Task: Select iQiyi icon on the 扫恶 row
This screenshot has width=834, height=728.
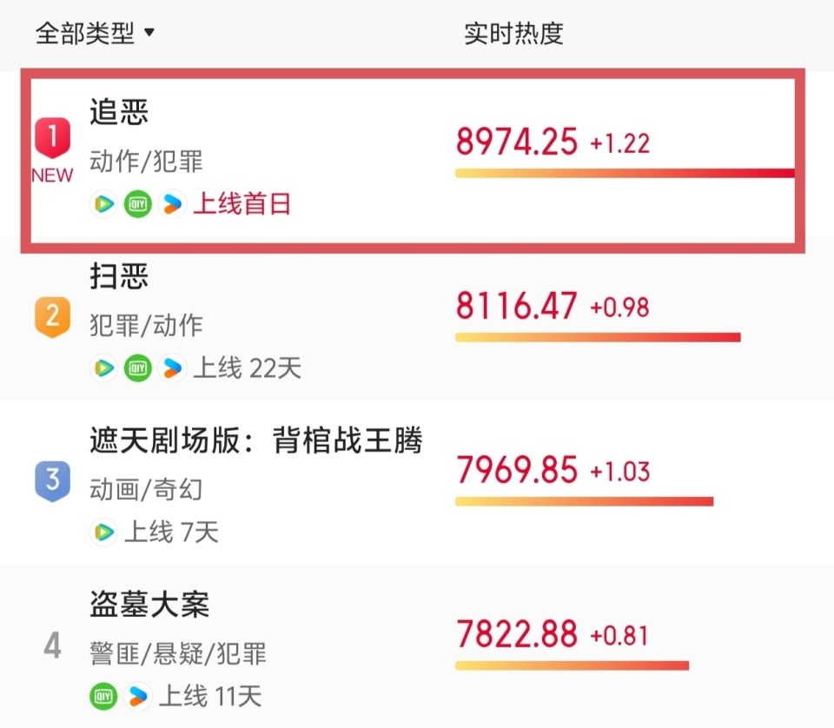Action: tap(138, 367)
